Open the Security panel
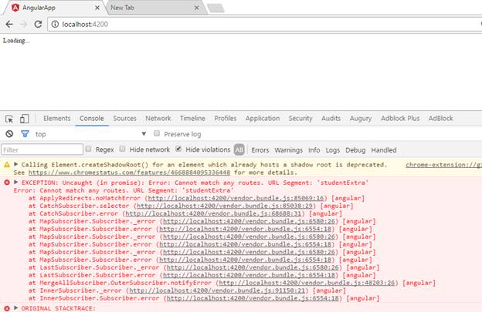This screenshot has width=482, height=312. 300,119
